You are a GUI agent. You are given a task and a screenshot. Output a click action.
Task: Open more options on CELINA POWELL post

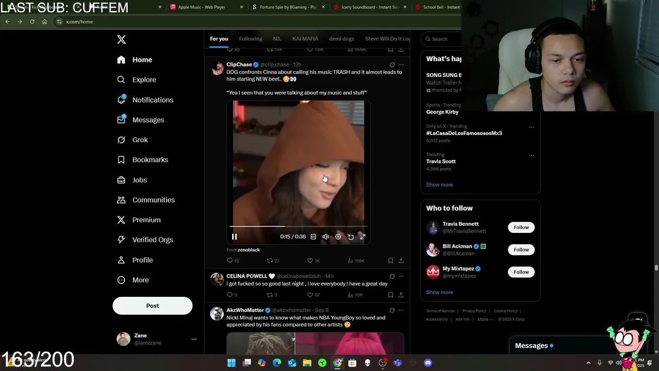pyautogui.click(x=401, y=276)
